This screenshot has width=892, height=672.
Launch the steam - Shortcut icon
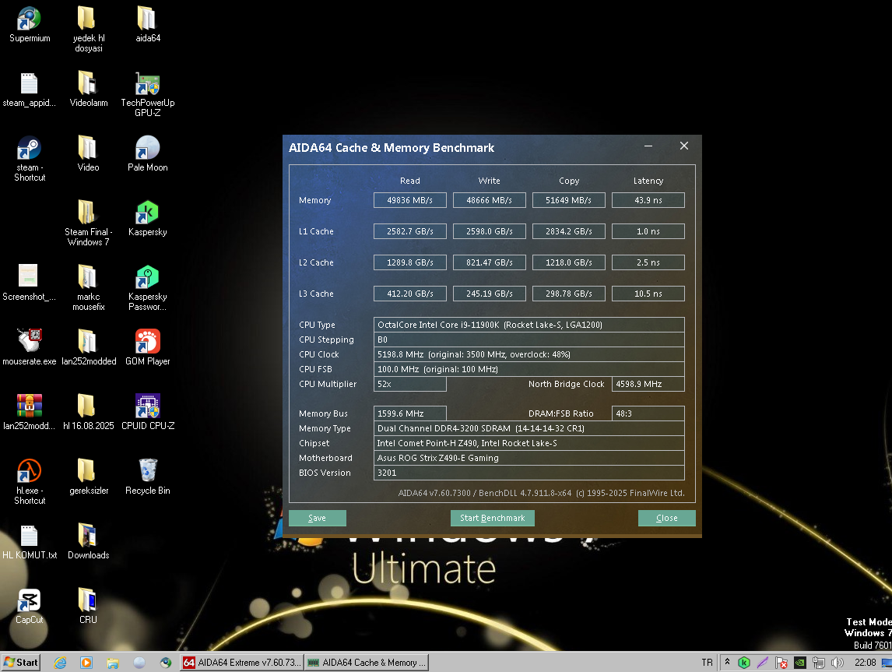pyautogui.click(x=30, y=159)
